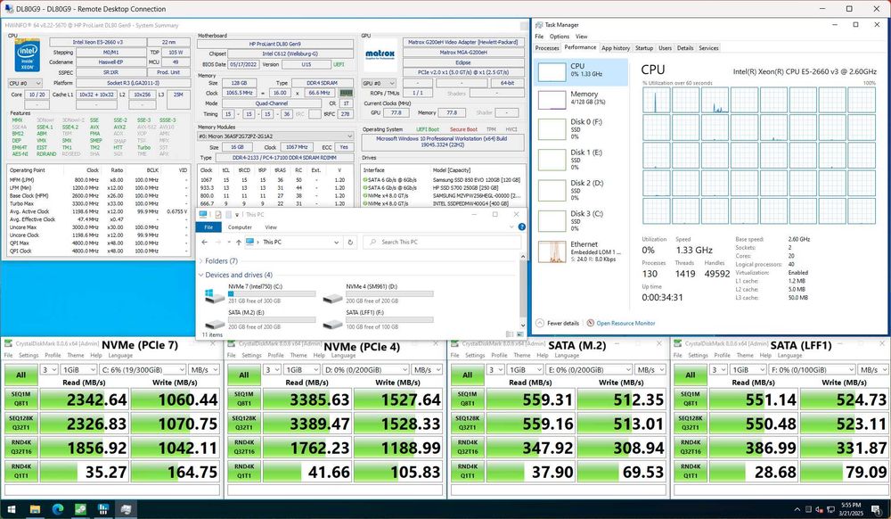Click the Back arrow in This PC window

click(x=205, y=243)
